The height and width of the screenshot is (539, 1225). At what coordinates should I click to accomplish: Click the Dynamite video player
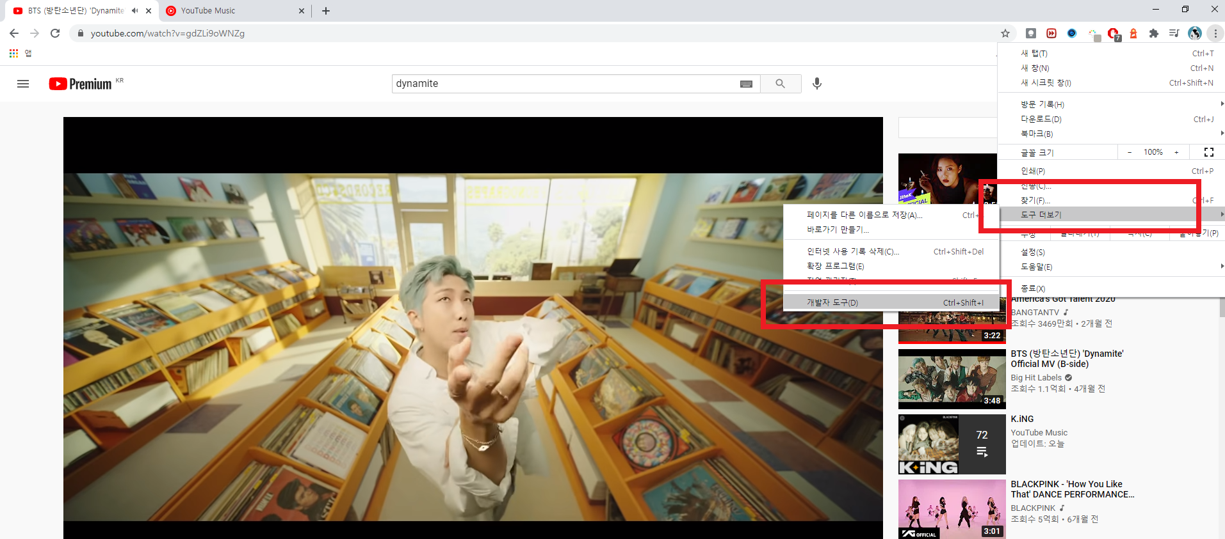[473, 328]
